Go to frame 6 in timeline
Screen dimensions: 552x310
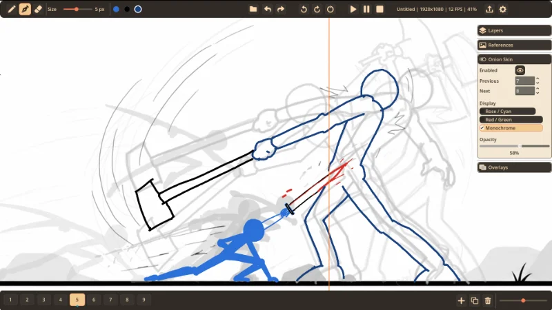point(94,300)
